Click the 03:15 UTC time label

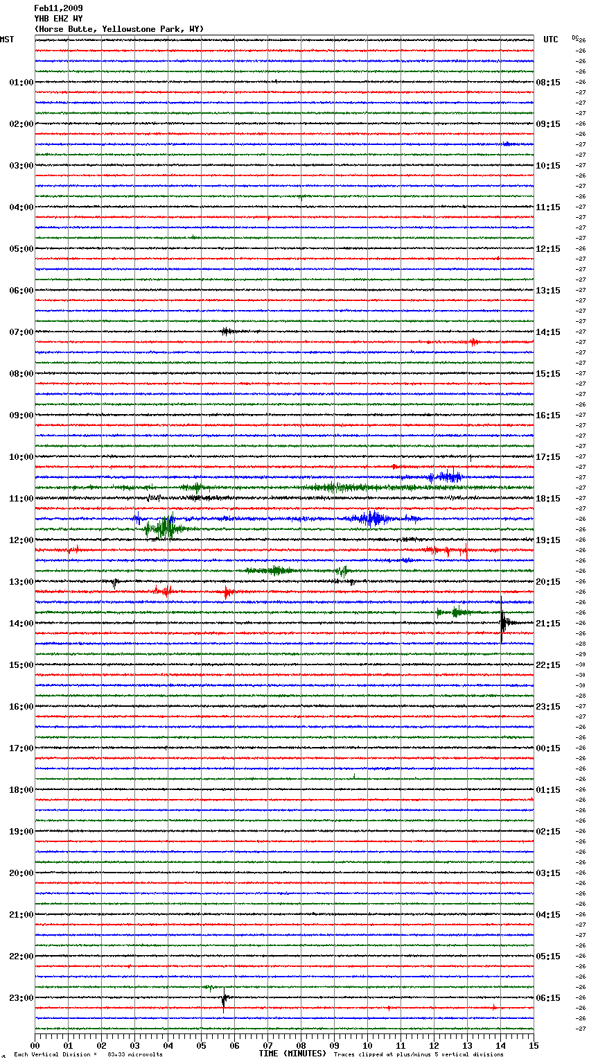(548, 873)
